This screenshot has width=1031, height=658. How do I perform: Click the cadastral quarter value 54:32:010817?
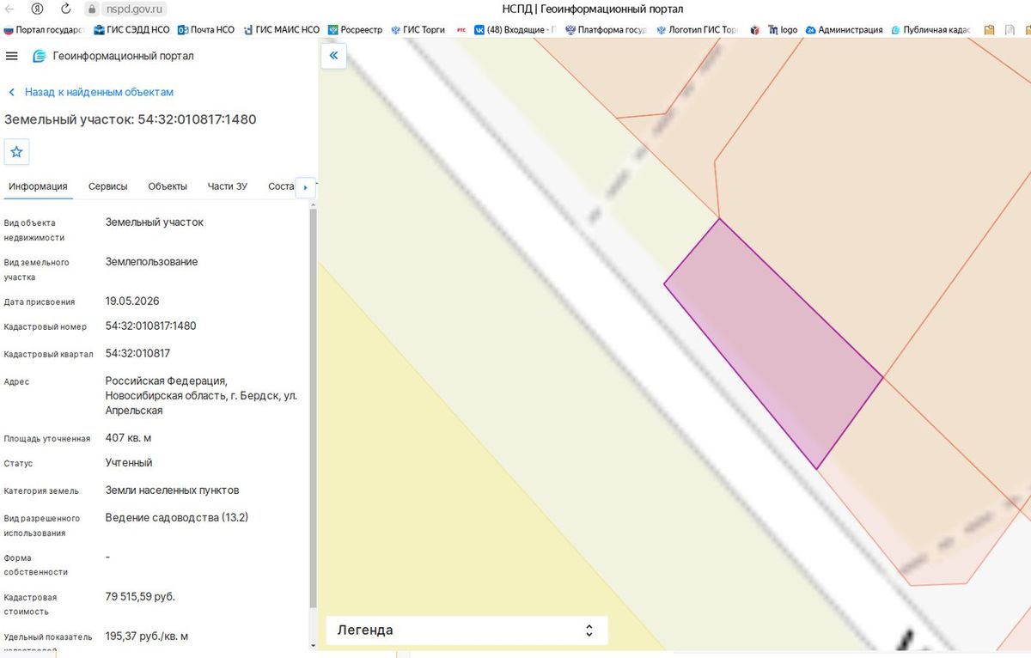[x=137, y=353]
